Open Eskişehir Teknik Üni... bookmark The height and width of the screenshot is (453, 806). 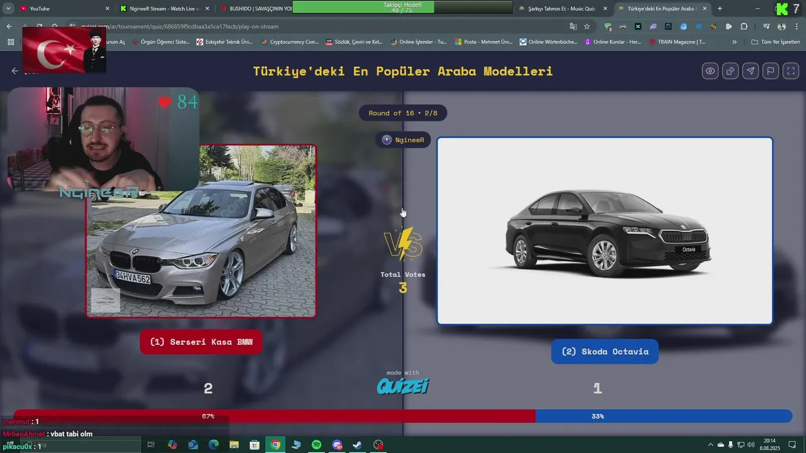tap(224, 42)
